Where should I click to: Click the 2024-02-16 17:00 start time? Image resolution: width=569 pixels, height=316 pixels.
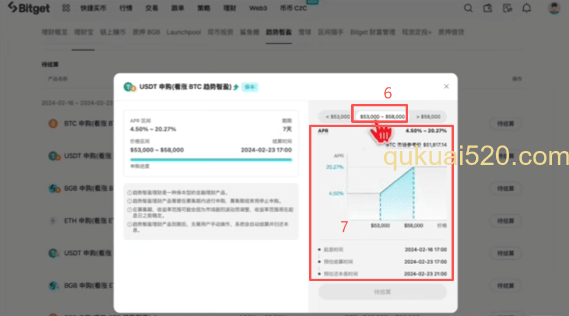click(x=426, y=249)
